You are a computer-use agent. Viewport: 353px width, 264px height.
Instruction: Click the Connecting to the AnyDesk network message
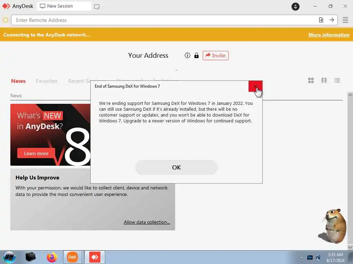pyautogui.click(x=47, y=35)
